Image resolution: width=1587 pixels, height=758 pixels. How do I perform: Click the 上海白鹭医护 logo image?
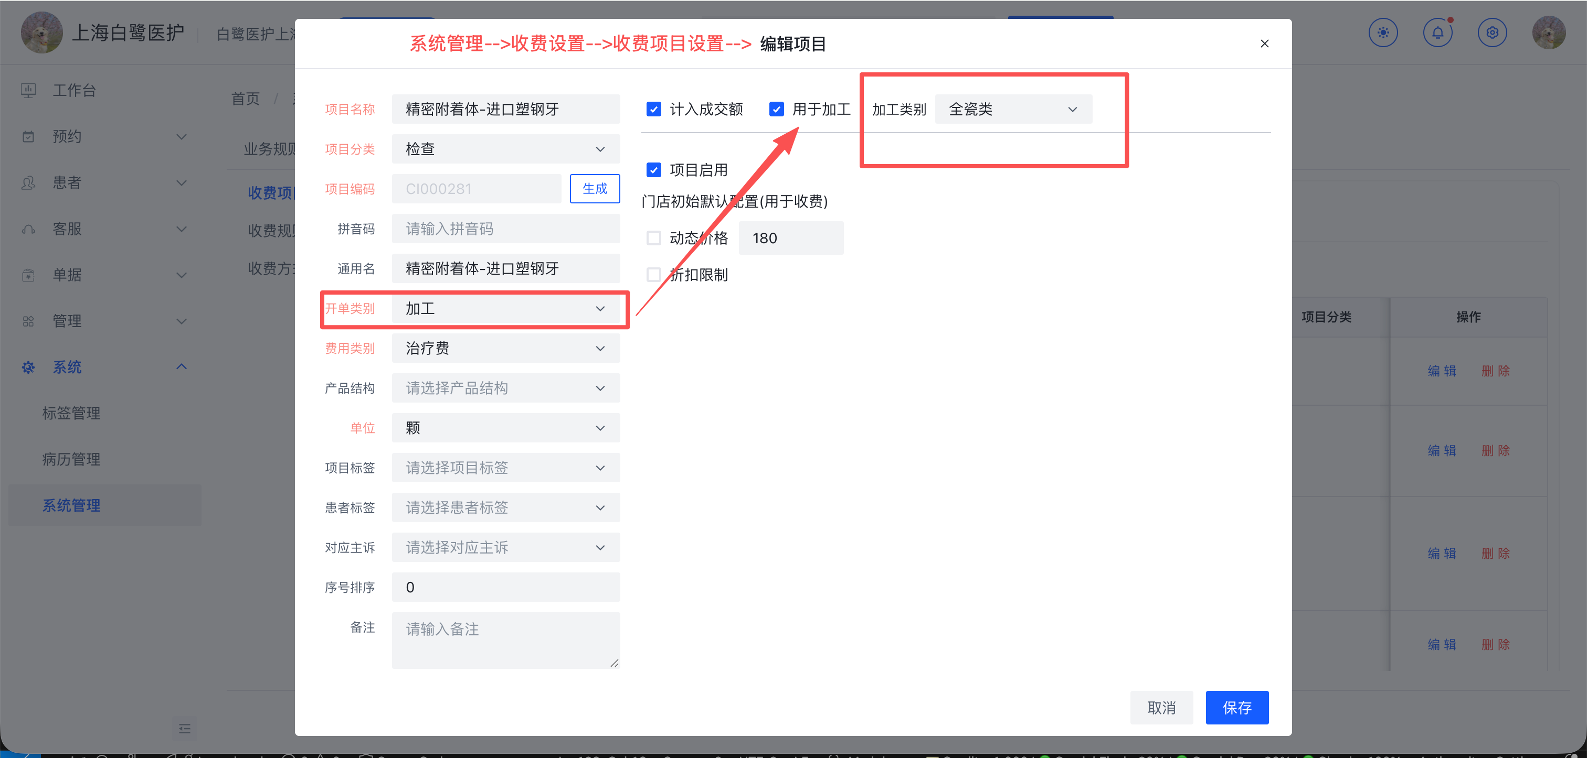(41, 33)
